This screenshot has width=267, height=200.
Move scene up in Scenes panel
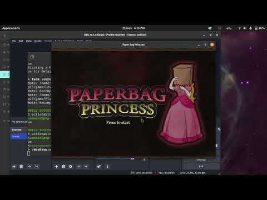point(29,167)
